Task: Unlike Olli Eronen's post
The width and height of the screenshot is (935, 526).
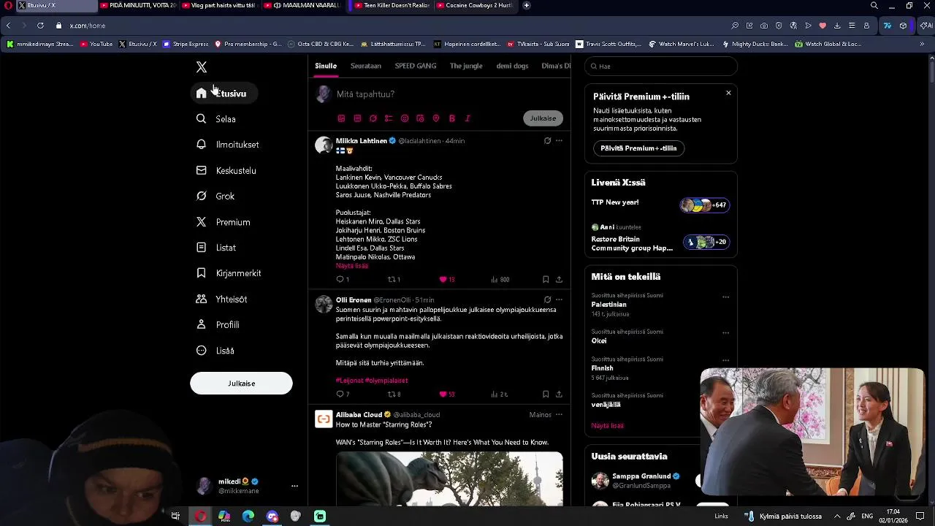Action: [x=443, y=394]
